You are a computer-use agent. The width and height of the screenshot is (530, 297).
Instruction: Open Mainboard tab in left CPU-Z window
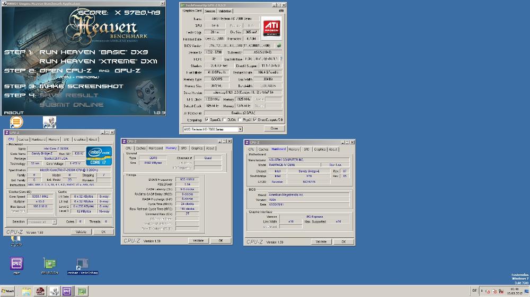coord(38,139)
